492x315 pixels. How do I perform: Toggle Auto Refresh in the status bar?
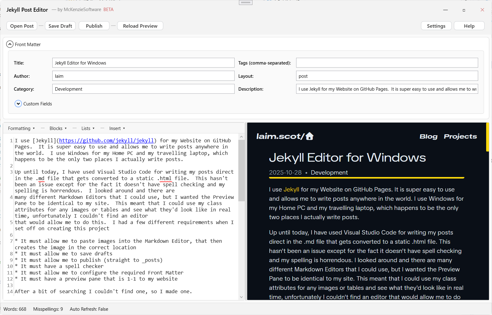[x=89, y=309]
